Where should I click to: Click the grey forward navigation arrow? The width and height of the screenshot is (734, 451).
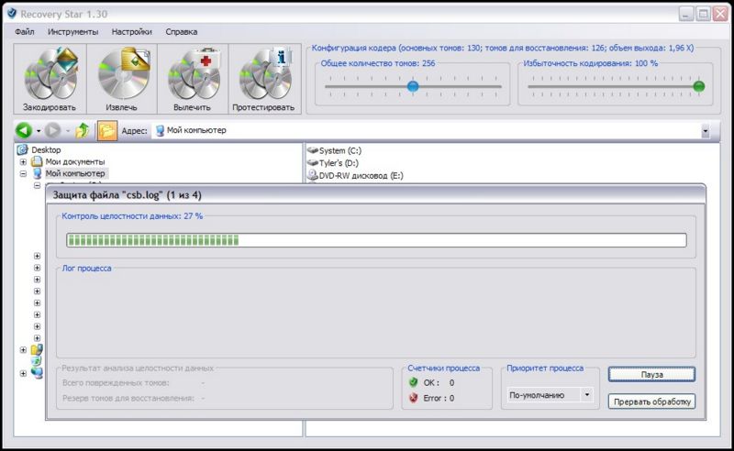(x=53, y=130)
